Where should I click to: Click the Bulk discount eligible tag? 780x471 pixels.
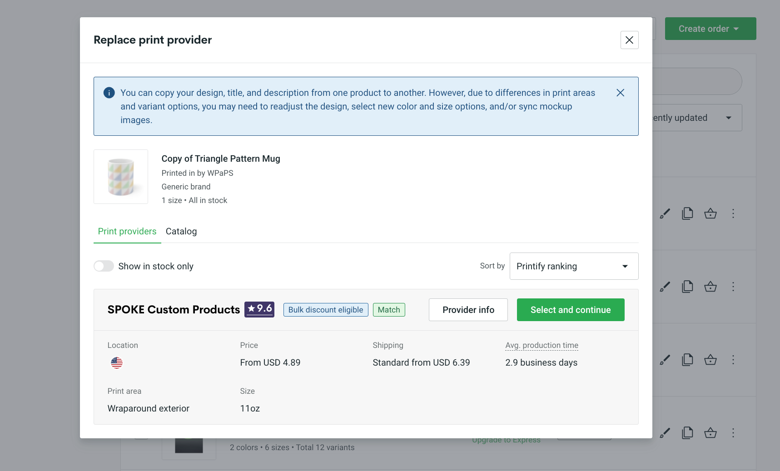[x=325, y=310]
